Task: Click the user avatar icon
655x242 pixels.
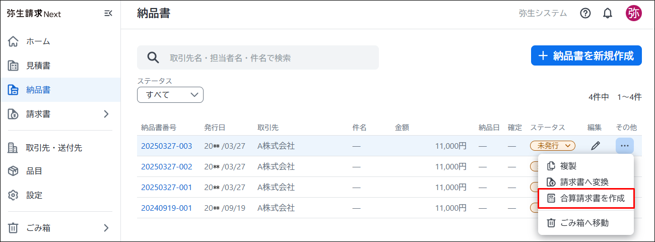Action: pos(633,14)
